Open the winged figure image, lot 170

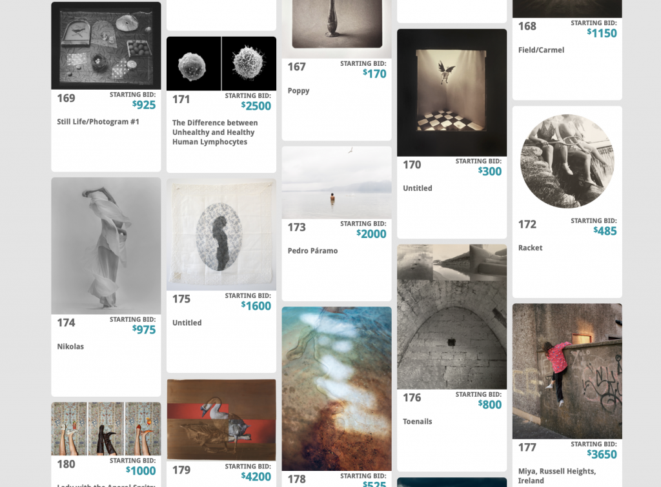(452, 93)
